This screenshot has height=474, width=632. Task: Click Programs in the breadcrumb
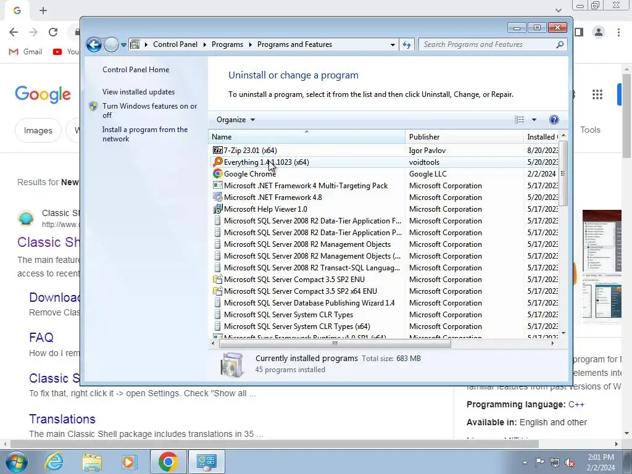point(227,44)
